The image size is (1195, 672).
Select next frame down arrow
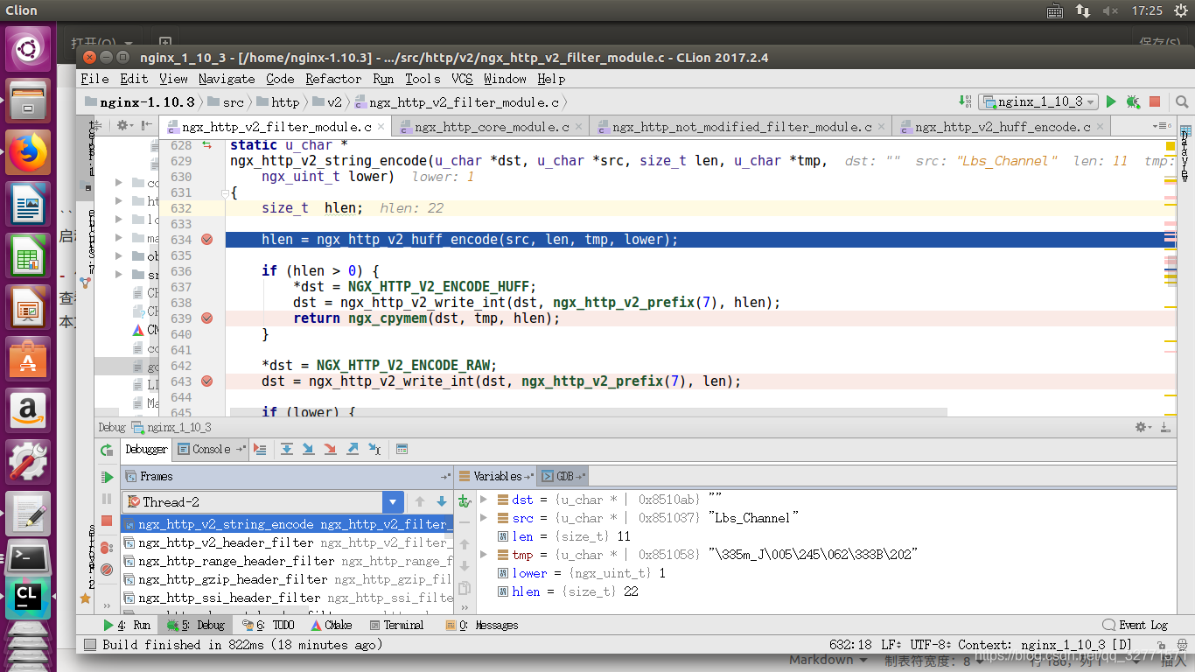(442, 501)
